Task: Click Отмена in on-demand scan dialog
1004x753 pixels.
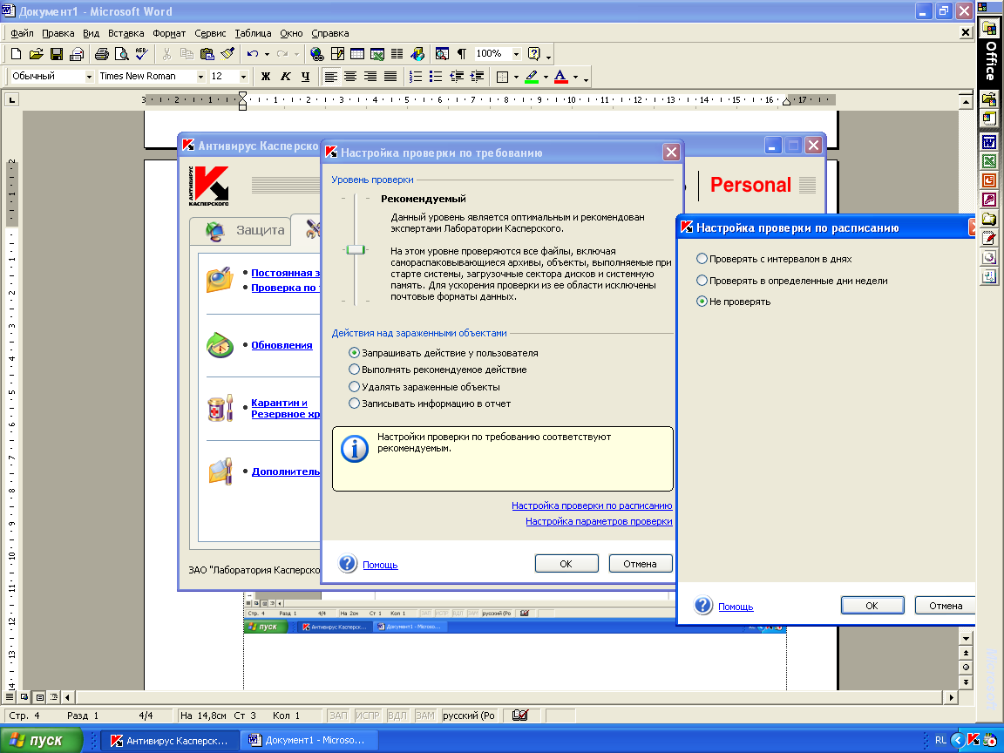Action: click(x=640, y=564)
